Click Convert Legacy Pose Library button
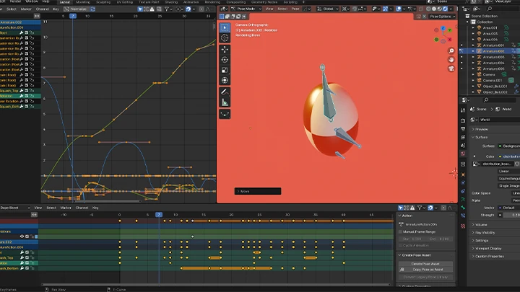 (425, 277)
